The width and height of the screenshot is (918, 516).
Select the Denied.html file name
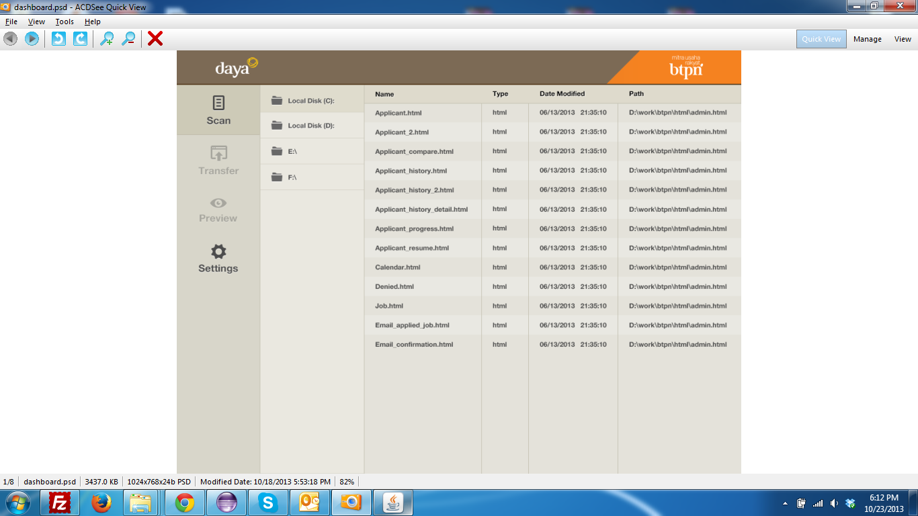click(394, 287)
